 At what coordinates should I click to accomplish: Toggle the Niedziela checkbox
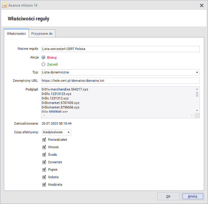point(44,185)
